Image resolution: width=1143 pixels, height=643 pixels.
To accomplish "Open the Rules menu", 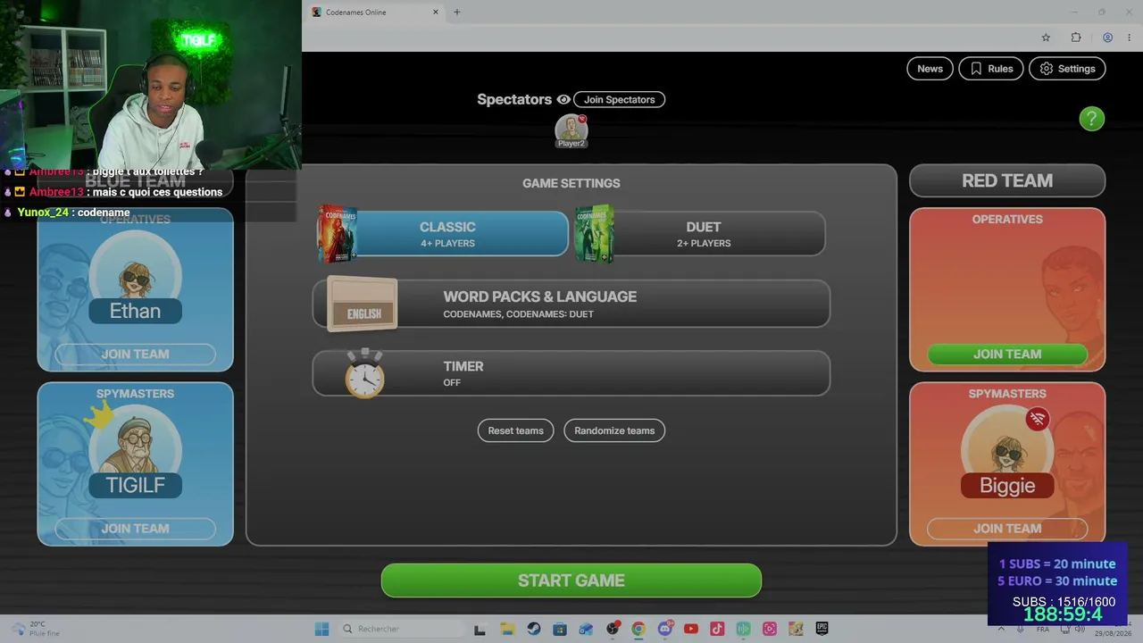I will coord(991,69).
